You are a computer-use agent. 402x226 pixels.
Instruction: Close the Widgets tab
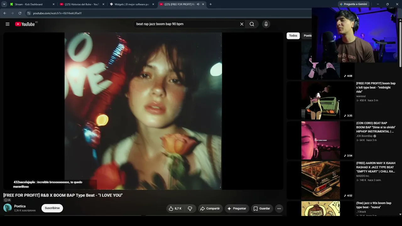pyautogui.click(x=153, y=4)
